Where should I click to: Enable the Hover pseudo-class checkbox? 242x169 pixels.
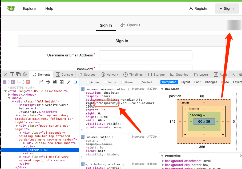[x=123, y=82]
